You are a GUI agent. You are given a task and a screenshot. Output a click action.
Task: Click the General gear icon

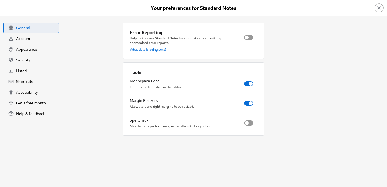pos(11,28)
